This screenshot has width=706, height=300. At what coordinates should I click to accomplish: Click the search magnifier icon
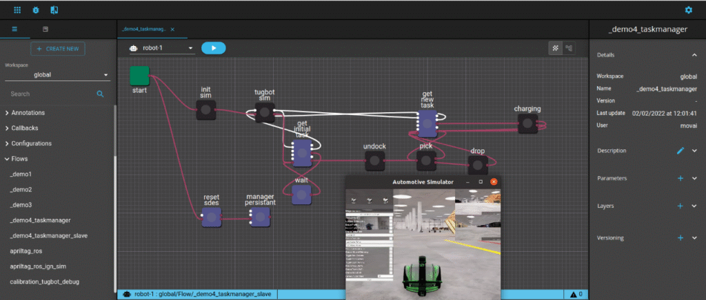[x=100, y=94]
